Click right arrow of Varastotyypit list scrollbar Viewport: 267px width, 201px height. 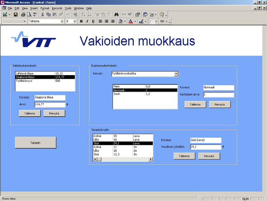[151, 159]
